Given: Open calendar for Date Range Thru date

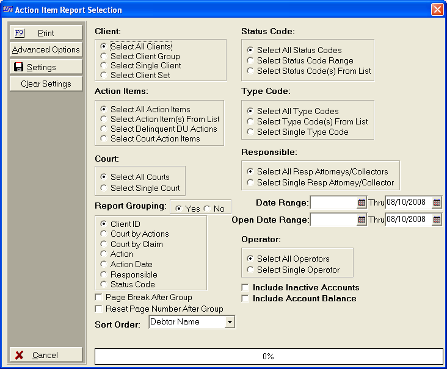Looking at the screenshot, I should (x=437, y=202).
